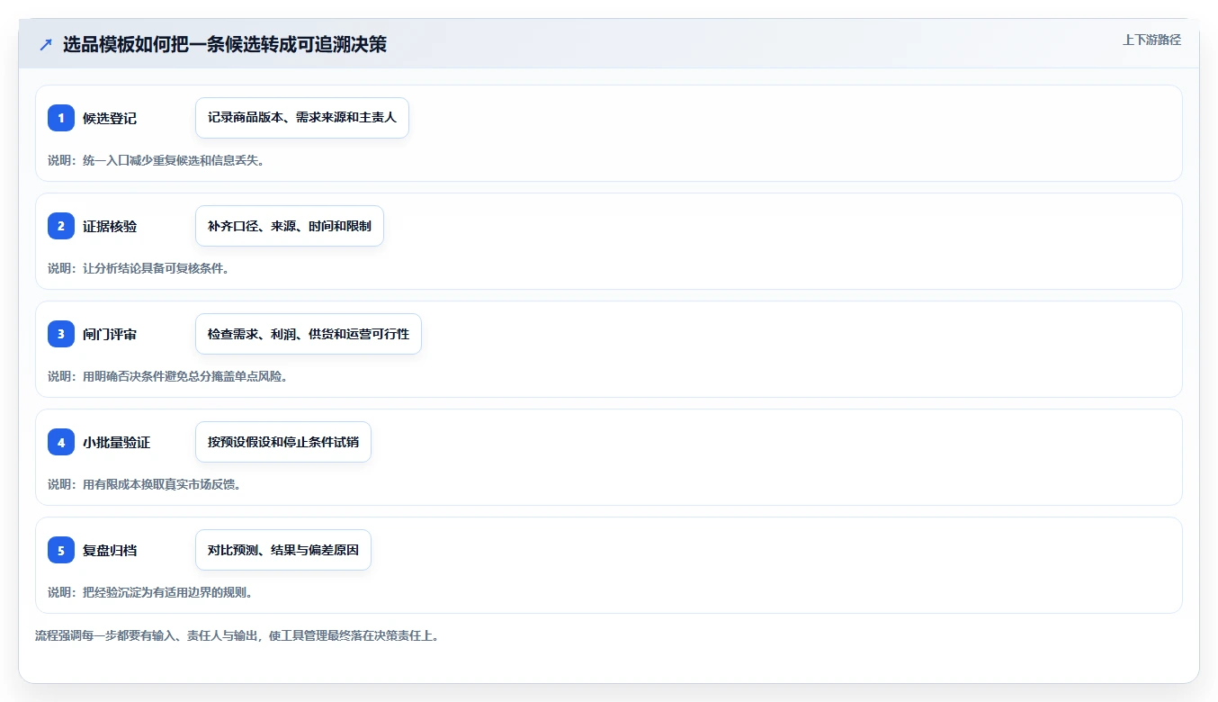This screenshot has height=702, width=1218.
Task: Click the arrow icon beside the title
Action: (45, 45)
